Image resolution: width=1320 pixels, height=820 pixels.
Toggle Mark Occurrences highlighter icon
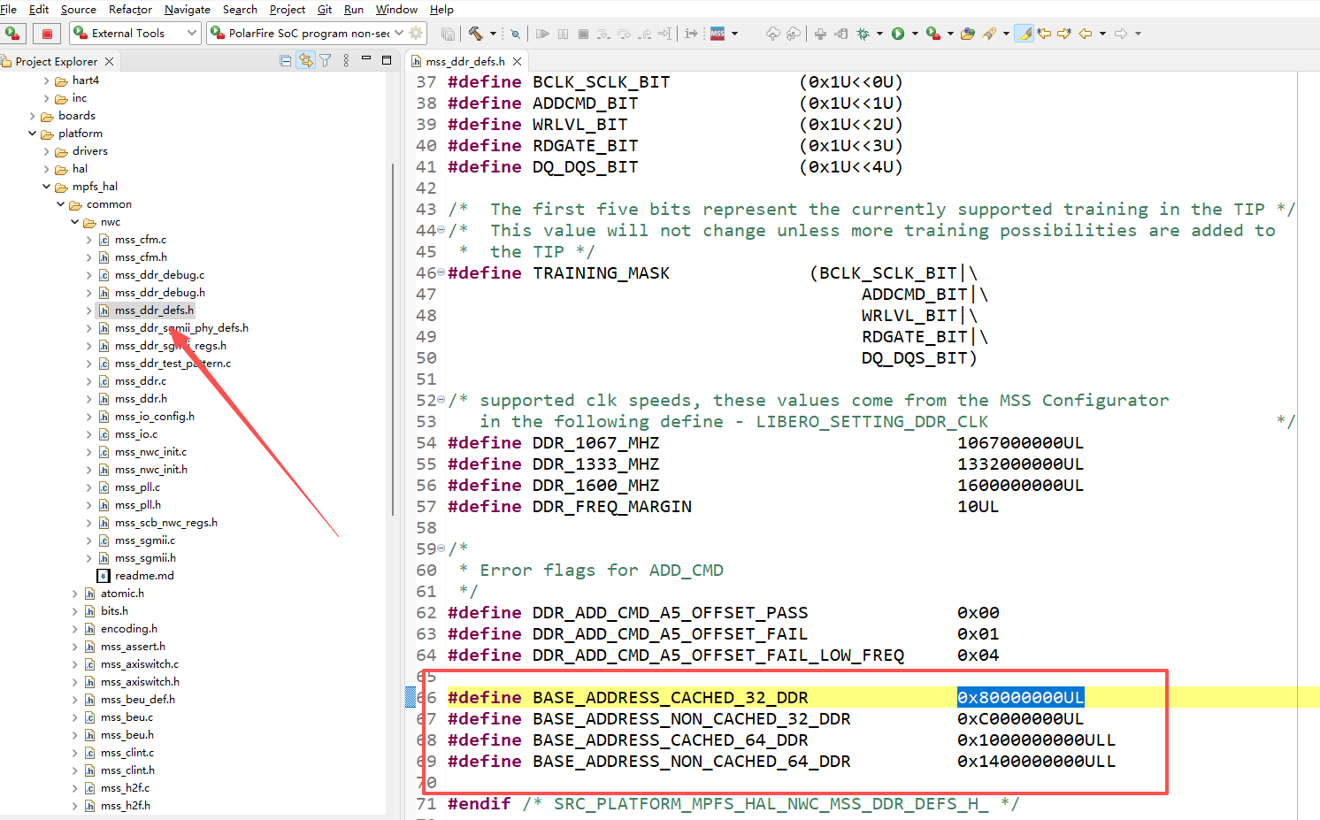click(1024, 34)
